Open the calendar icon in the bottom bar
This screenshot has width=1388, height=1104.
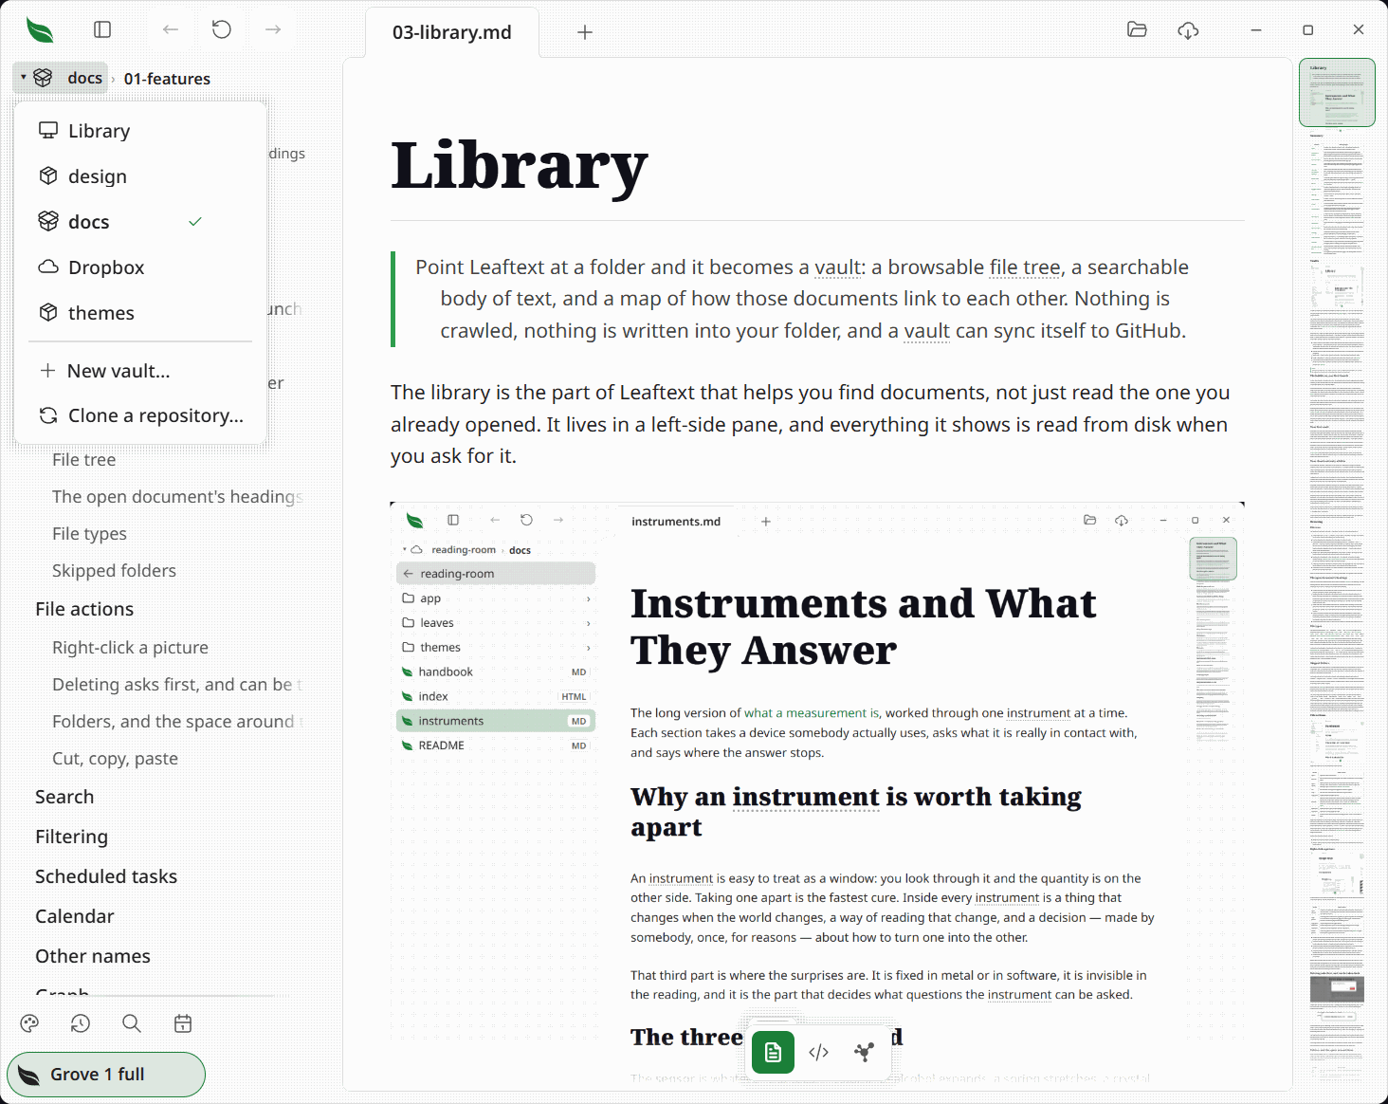[183, 1023]
